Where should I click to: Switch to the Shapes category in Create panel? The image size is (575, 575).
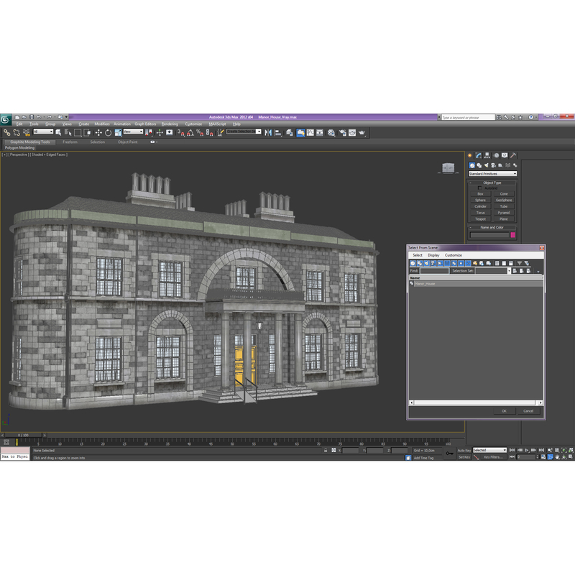479,165
